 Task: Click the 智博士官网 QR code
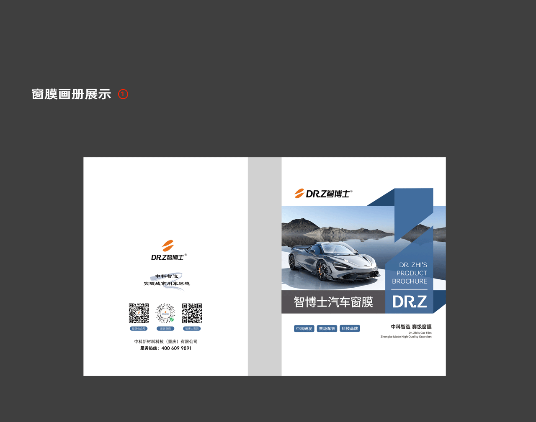[192, 313]
